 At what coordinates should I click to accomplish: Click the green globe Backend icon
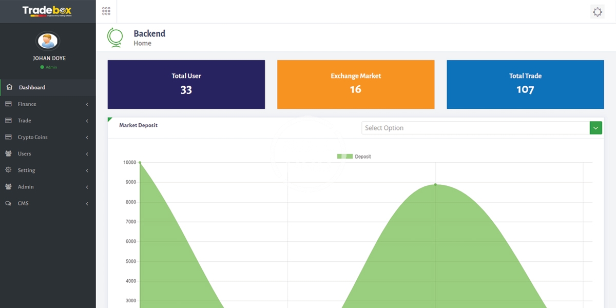tap(115, 37)
